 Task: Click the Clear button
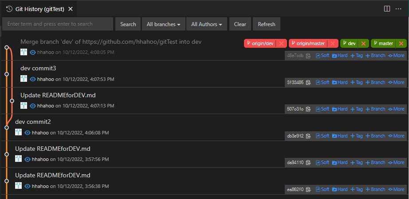[240, 24]
